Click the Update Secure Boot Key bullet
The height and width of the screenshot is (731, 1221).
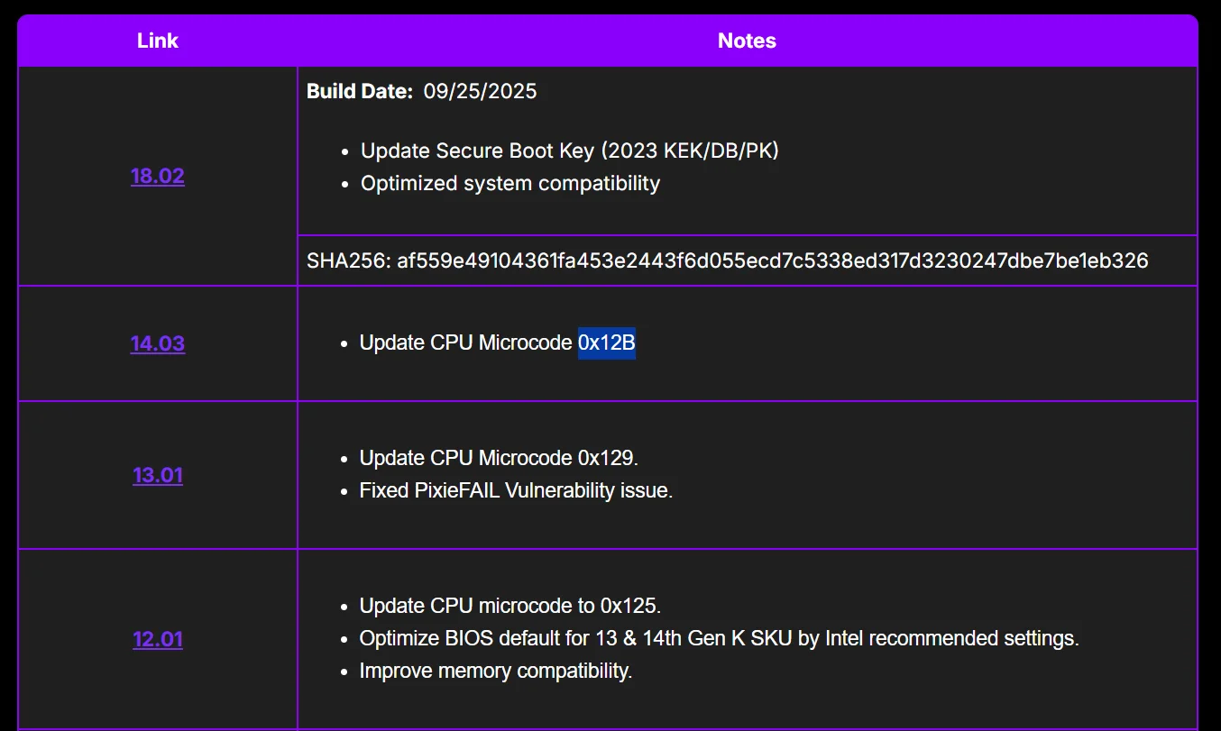click(x=570, y=151)
